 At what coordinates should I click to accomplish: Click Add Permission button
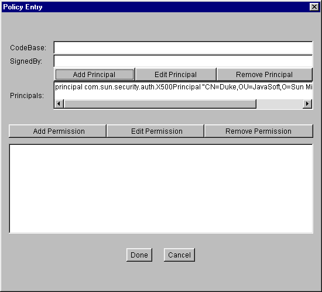57,131
